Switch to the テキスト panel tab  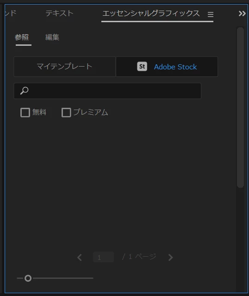coord(59,13)
